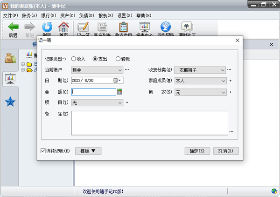Click the 取消(X) button

(226, 151)
